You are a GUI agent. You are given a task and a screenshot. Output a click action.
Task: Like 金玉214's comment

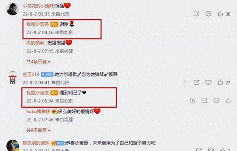[x=220, y=82]
